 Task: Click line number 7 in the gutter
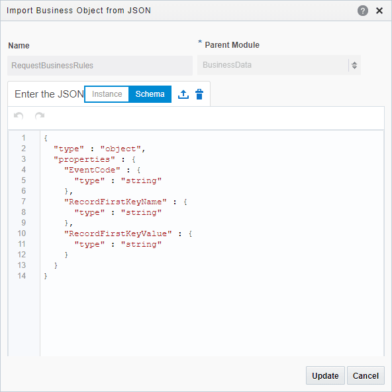[x=23, y=202]
